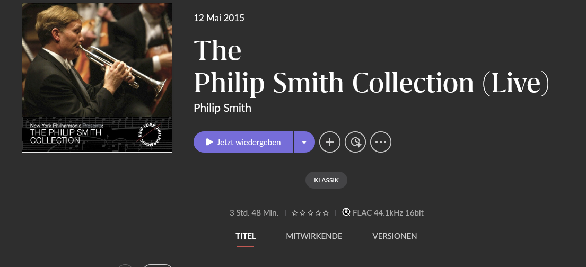Image resolution: width=586 pixels, height=267 pixels.
Task: Click the plus icon to add album to library
Action: point(330,142)
